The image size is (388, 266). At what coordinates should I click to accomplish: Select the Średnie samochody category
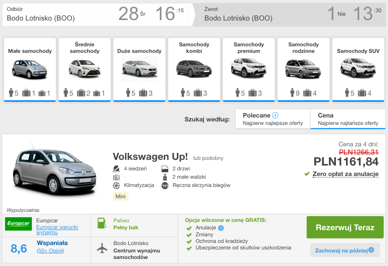(84, 68)
